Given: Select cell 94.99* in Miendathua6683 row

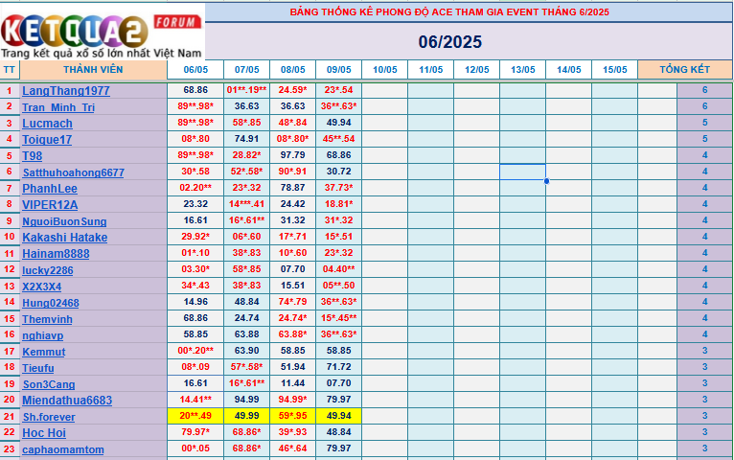Looking at the screenshot, I should (x=292, y=400).
